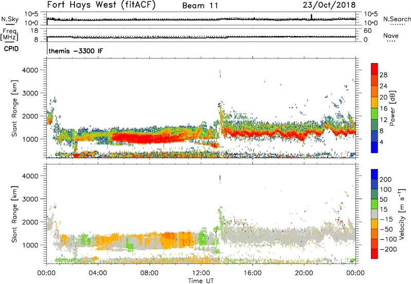Click the velocity scale value -15
This screenshot has width=411, height=284.
point(386,219)
